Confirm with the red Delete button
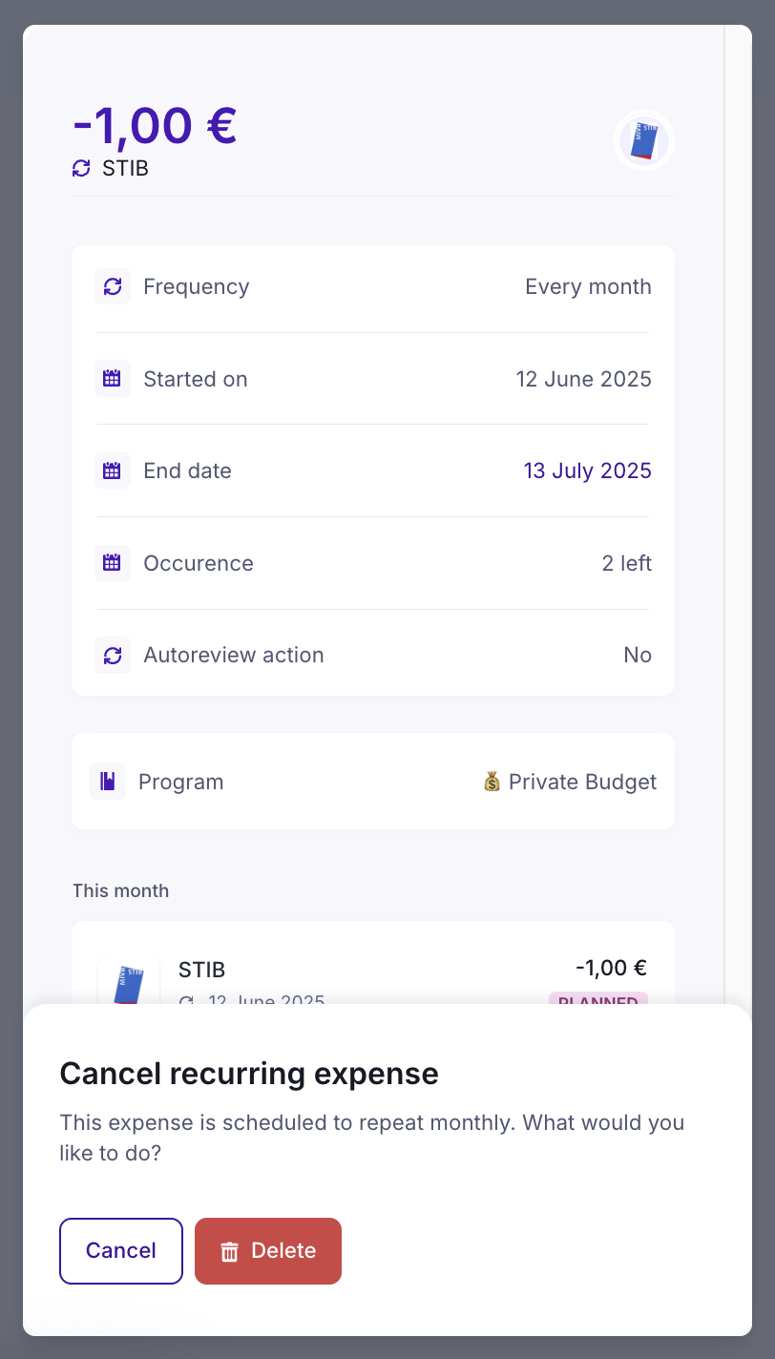 pyautogui.click(x=268, y=1251)
